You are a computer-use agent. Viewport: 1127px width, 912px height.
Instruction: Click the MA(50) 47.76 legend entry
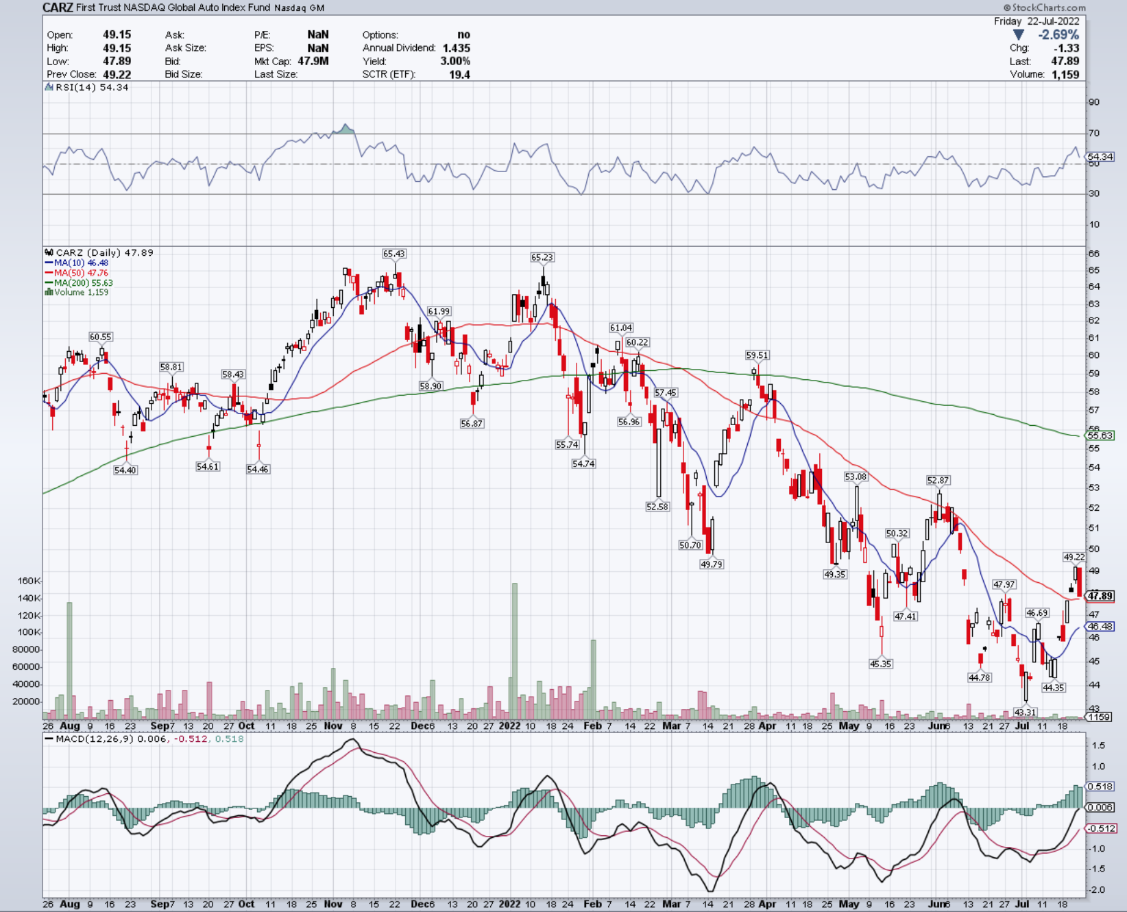coord(76,273)
